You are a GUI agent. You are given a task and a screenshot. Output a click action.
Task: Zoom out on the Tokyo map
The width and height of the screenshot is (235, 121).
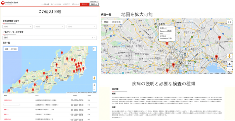coord(229,69)
